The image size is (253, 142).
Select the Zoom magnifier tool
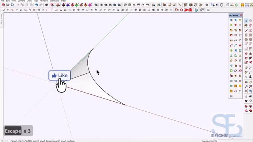[x=246, y=87]
